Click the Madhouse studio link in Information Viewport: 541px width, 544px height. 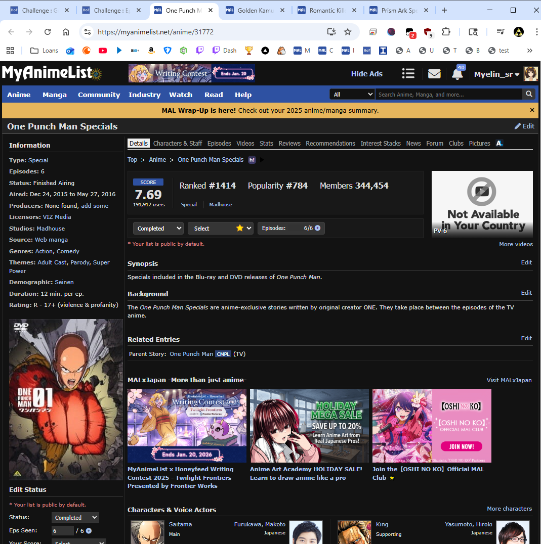point(51,229)
